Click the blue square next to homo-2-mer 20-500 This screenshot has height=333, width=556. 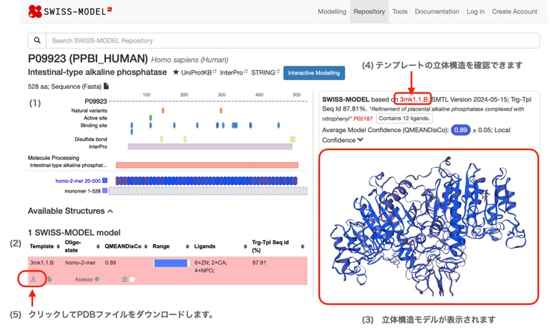(x=105, y=181)
